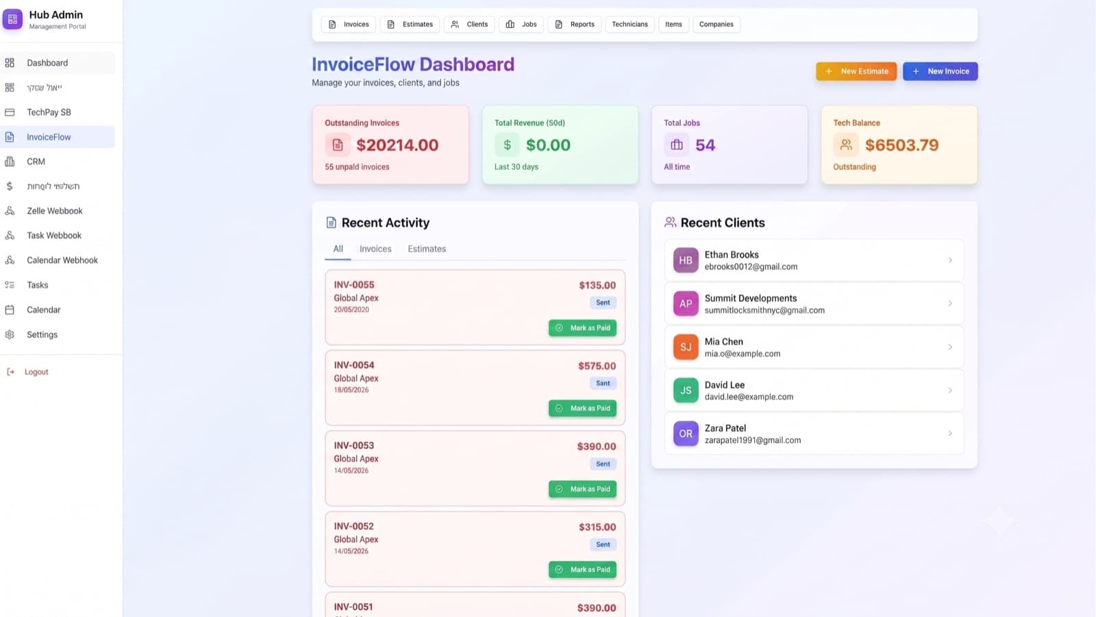The width and height of the screenshot is (1096, 617).
Task: Click the Jobs briefcase icon in top nav
Action: [x=510, y=24]
